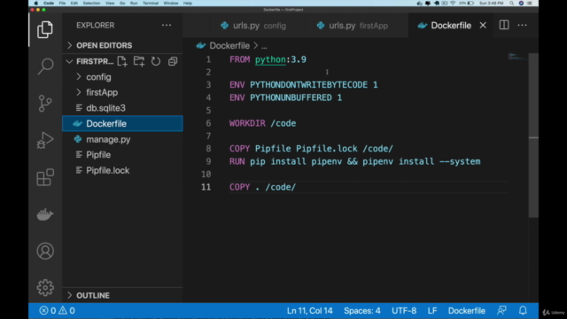Image resolution: width=567 pixels, height=319 pixels.
Task: Change language mode Dockerfile in status bar
Action: tap(467, 311)
